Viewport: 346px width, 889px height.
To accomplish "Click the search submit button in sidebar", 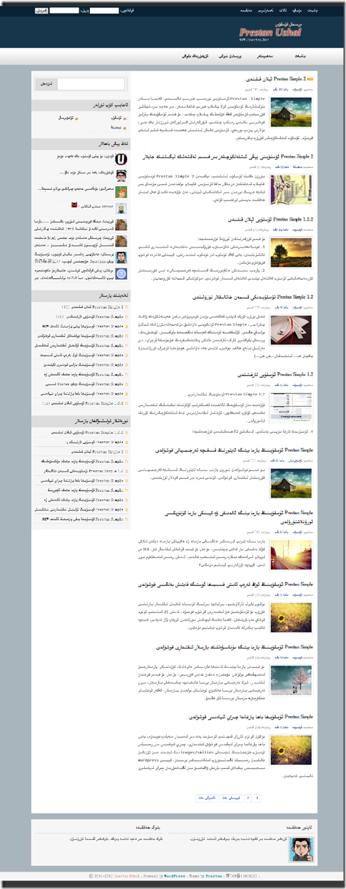I will coord(47,84).
